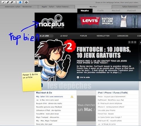Viewport: 141px width, 126px height.
Task: Click the 'Lire la suite' arrow icon
Action: [78, 77]
